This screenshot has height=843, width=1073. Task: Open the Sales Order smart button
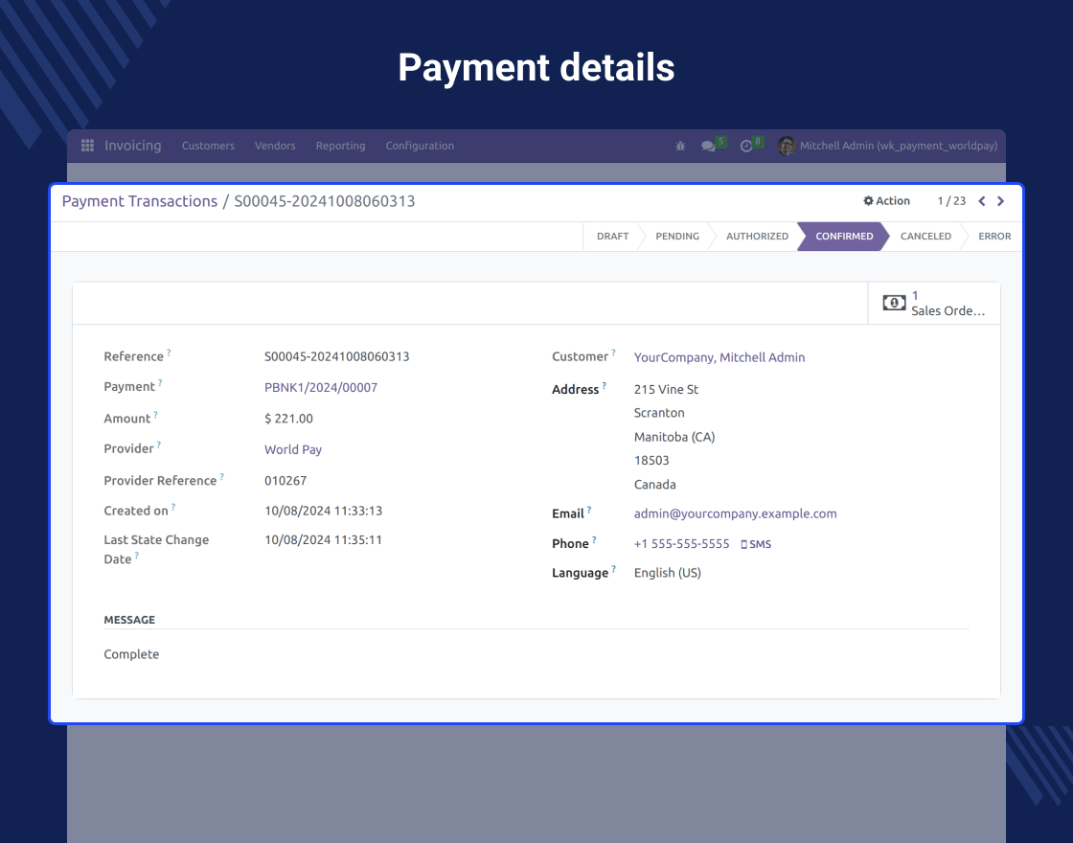point(933,303)
